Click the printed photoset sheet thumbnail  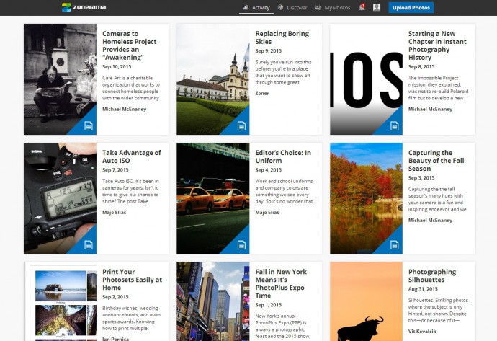[60, 301]
